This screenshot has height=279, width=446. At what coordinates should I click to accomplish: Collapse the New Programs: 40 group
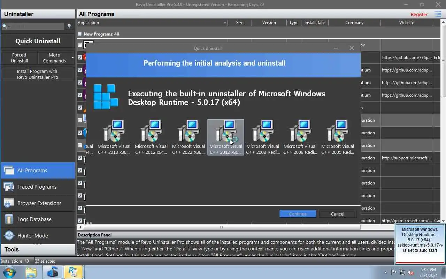pyautogui.click(x=80, y=34)
